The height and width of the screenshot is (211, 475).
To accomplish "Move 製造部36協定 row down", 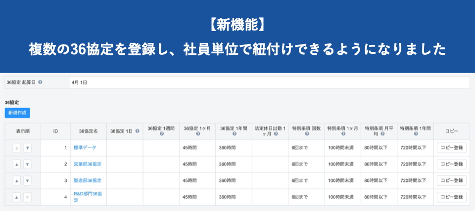I will (27, 181).
